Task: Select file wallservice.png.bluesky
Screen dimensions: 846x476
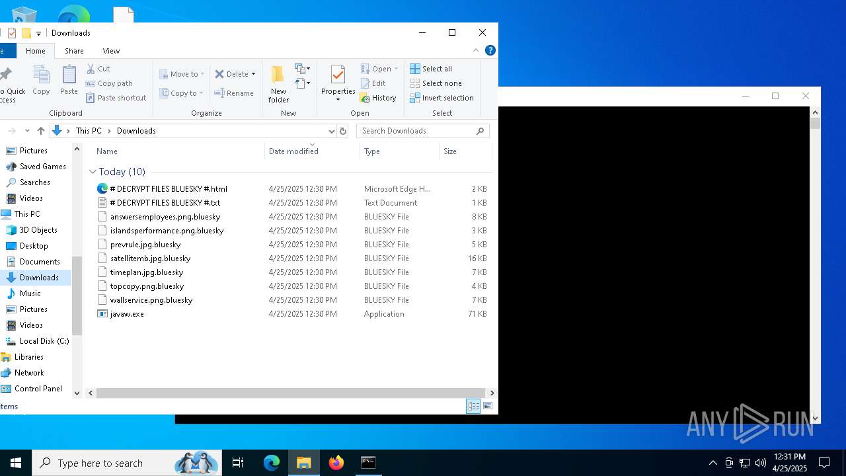Action: tap(151, 300)
